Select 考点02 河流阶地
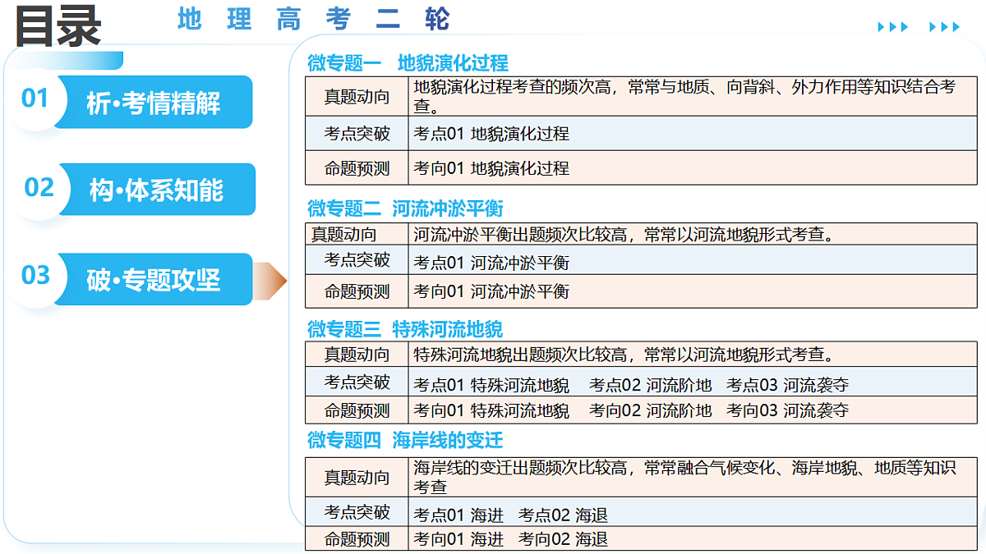Image resolution: width=986 pixels, height=554 pixels. [651, 385]
